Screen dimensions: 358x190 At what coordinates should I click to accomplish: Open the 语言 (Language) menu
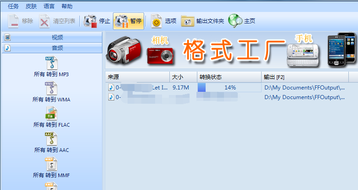coord(49,6)
